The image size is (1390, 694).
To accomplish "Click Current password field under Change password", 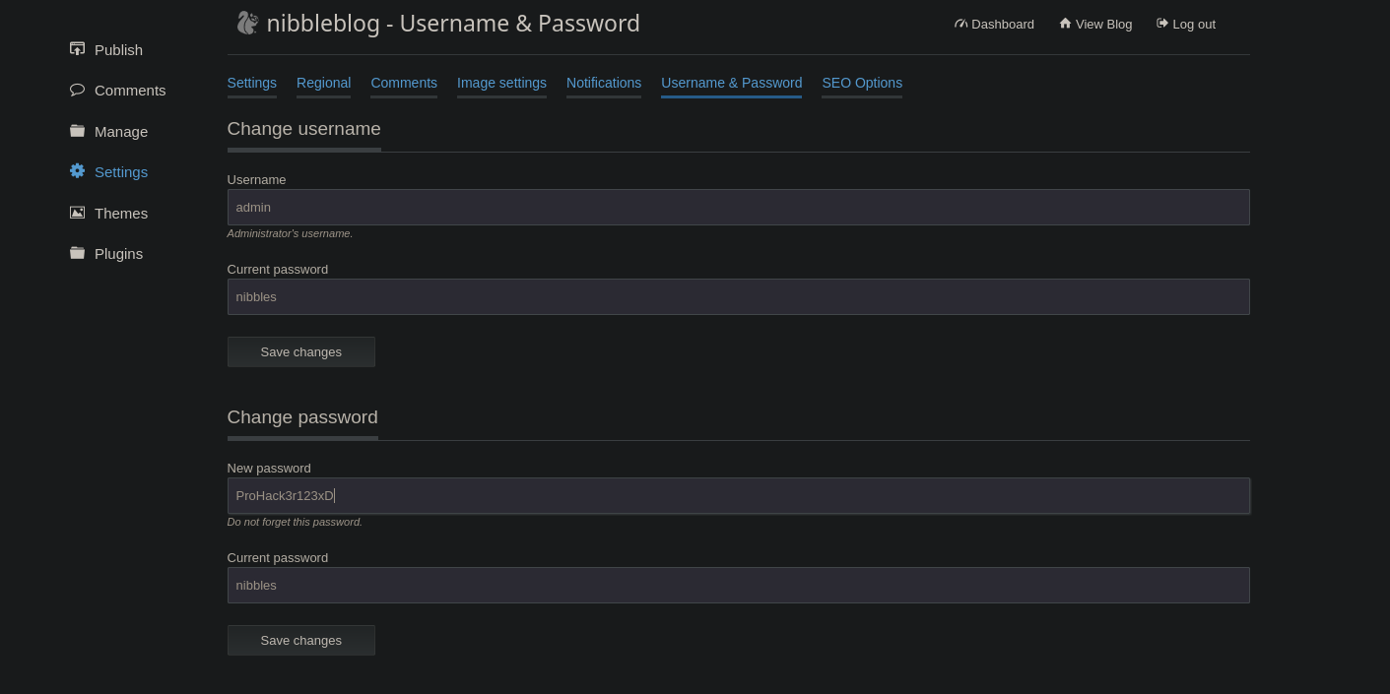I will 738,585.
